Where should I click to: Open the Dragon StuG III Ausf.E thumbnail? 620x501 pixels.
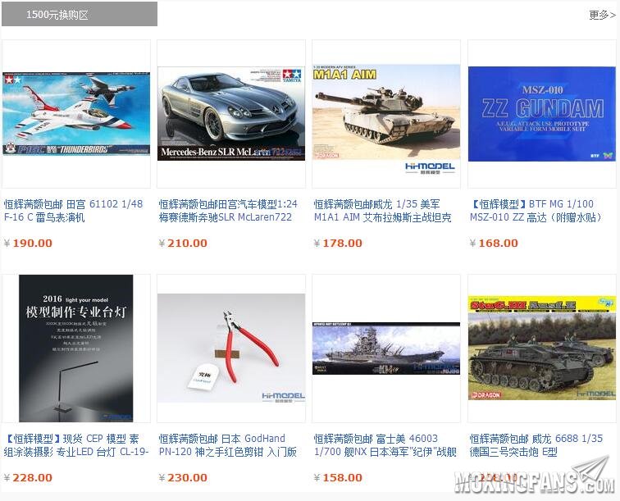point(542,348)
